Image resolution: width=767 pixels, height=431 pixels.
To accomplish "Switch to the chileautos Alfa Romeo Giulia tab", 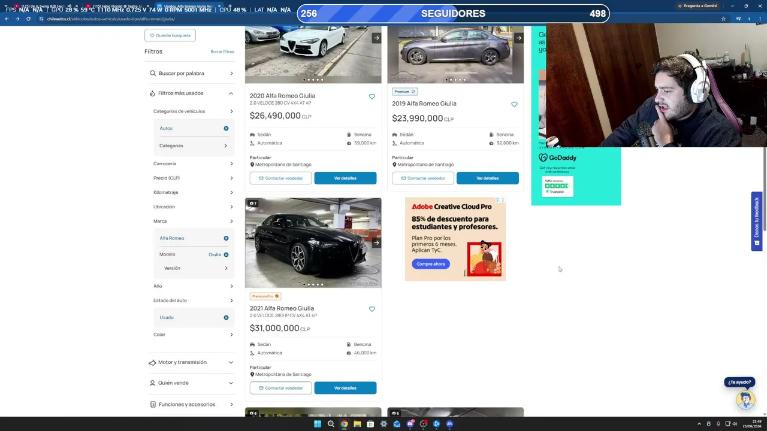I will coord(188,7).
